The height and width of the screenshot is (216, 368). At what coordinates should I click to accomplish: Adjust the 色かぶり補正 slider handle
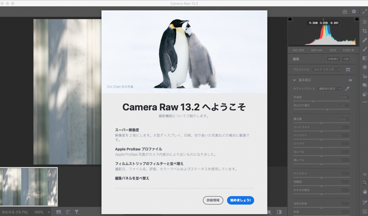(327, 109)
